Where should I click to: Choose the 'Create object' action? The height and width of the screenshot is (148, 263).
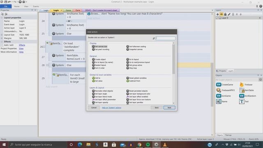[99, 59]
